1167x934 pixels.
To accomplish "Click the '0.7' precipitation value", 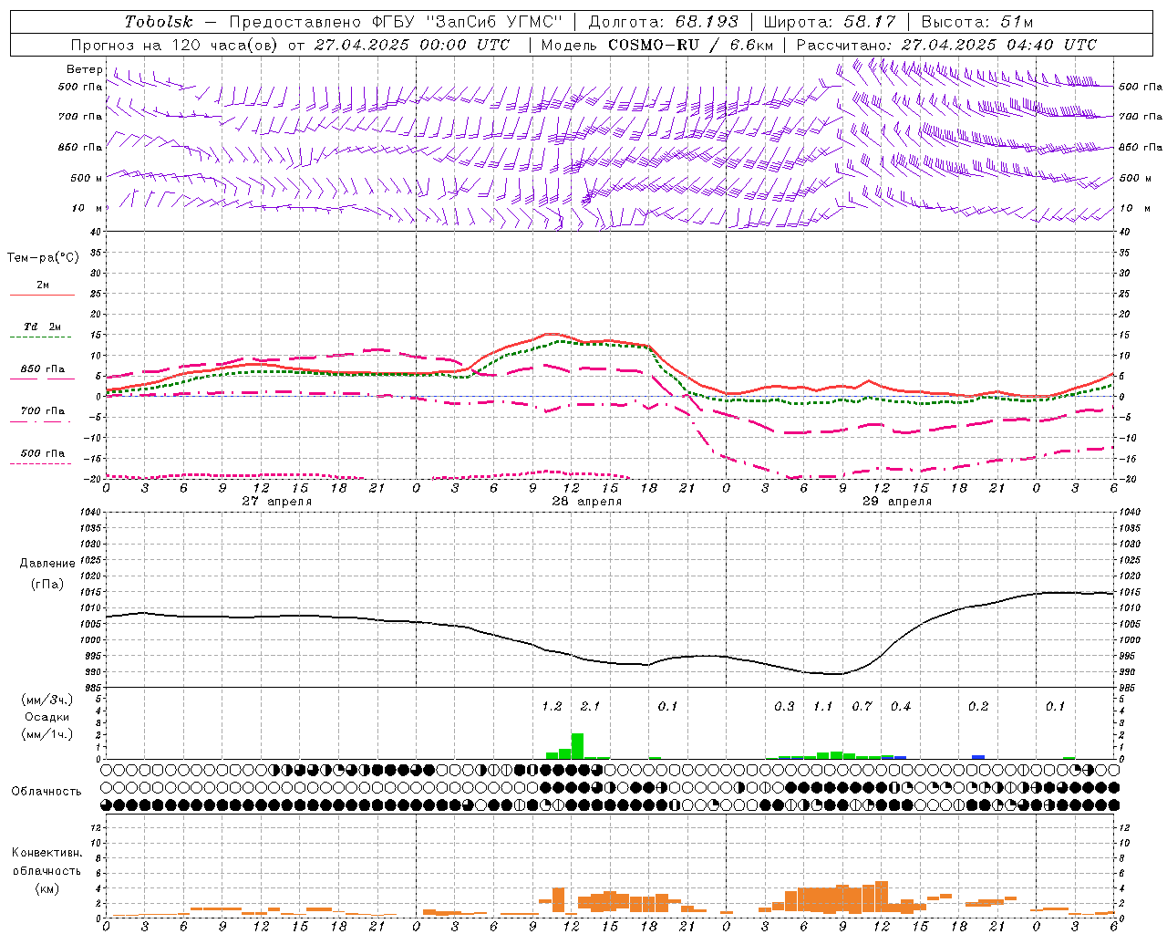I will (862, 707).
